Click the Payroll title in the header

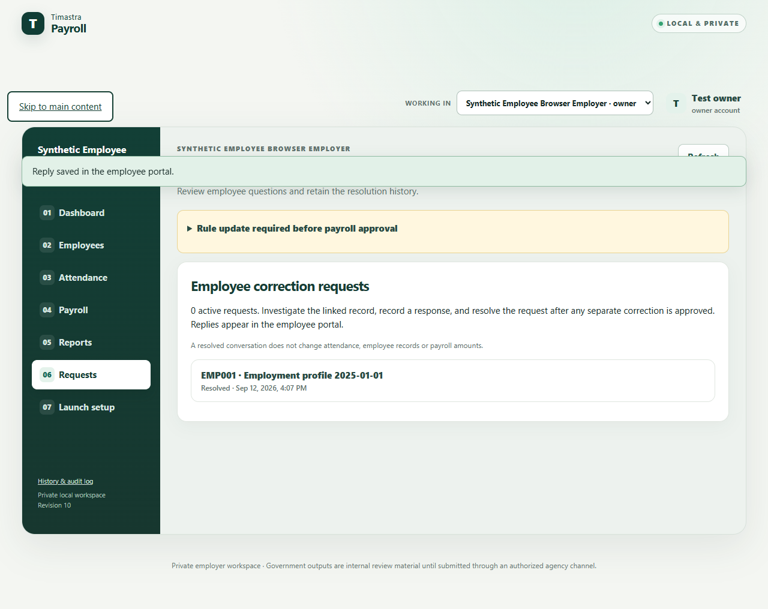(68, 29)
